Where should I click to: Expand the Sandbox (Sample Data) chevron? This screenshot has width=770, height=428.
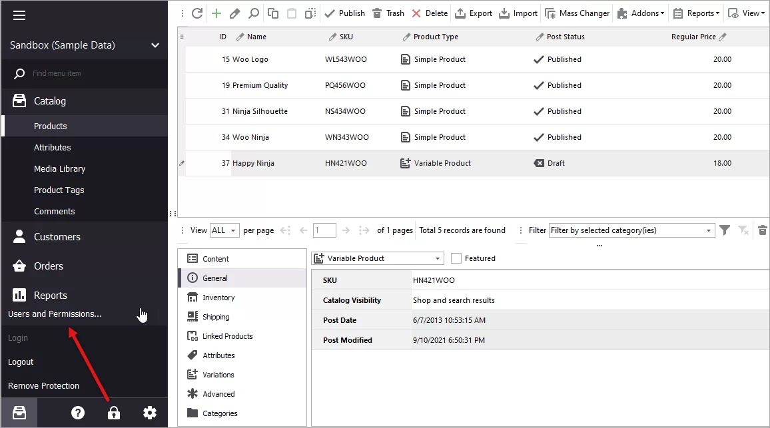(x=155, y=45)
